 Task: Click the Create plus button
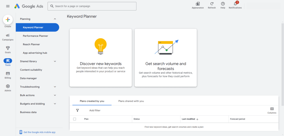point(8,20)
